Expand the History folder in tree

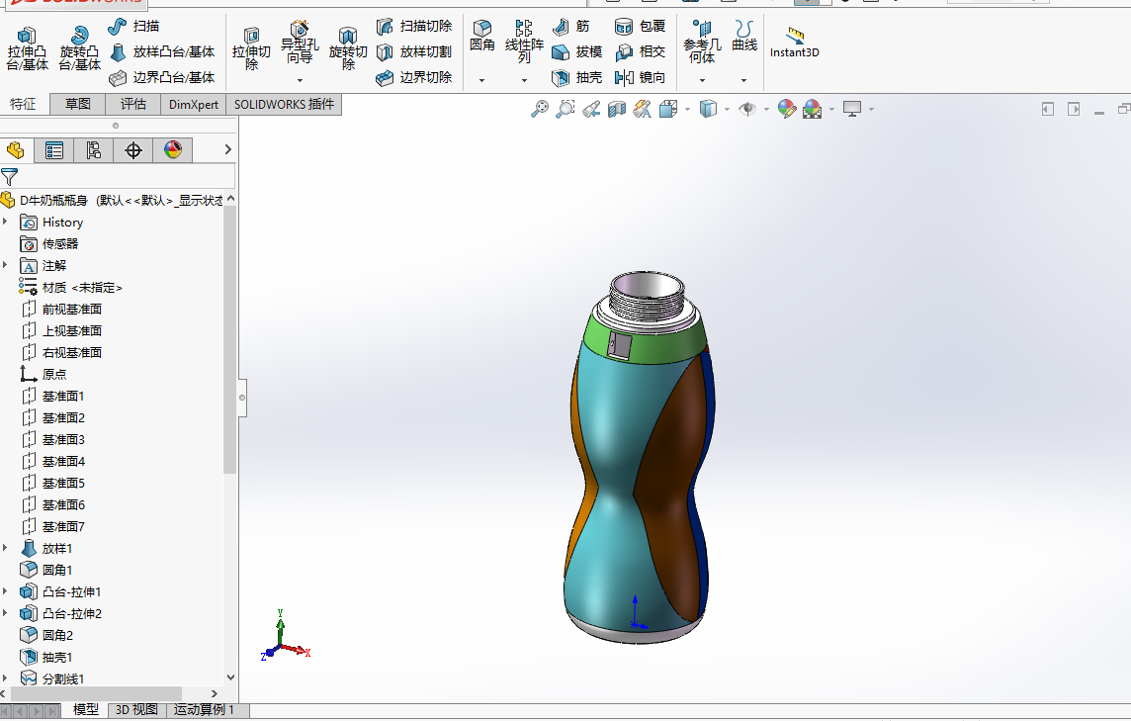pos(6,223)
